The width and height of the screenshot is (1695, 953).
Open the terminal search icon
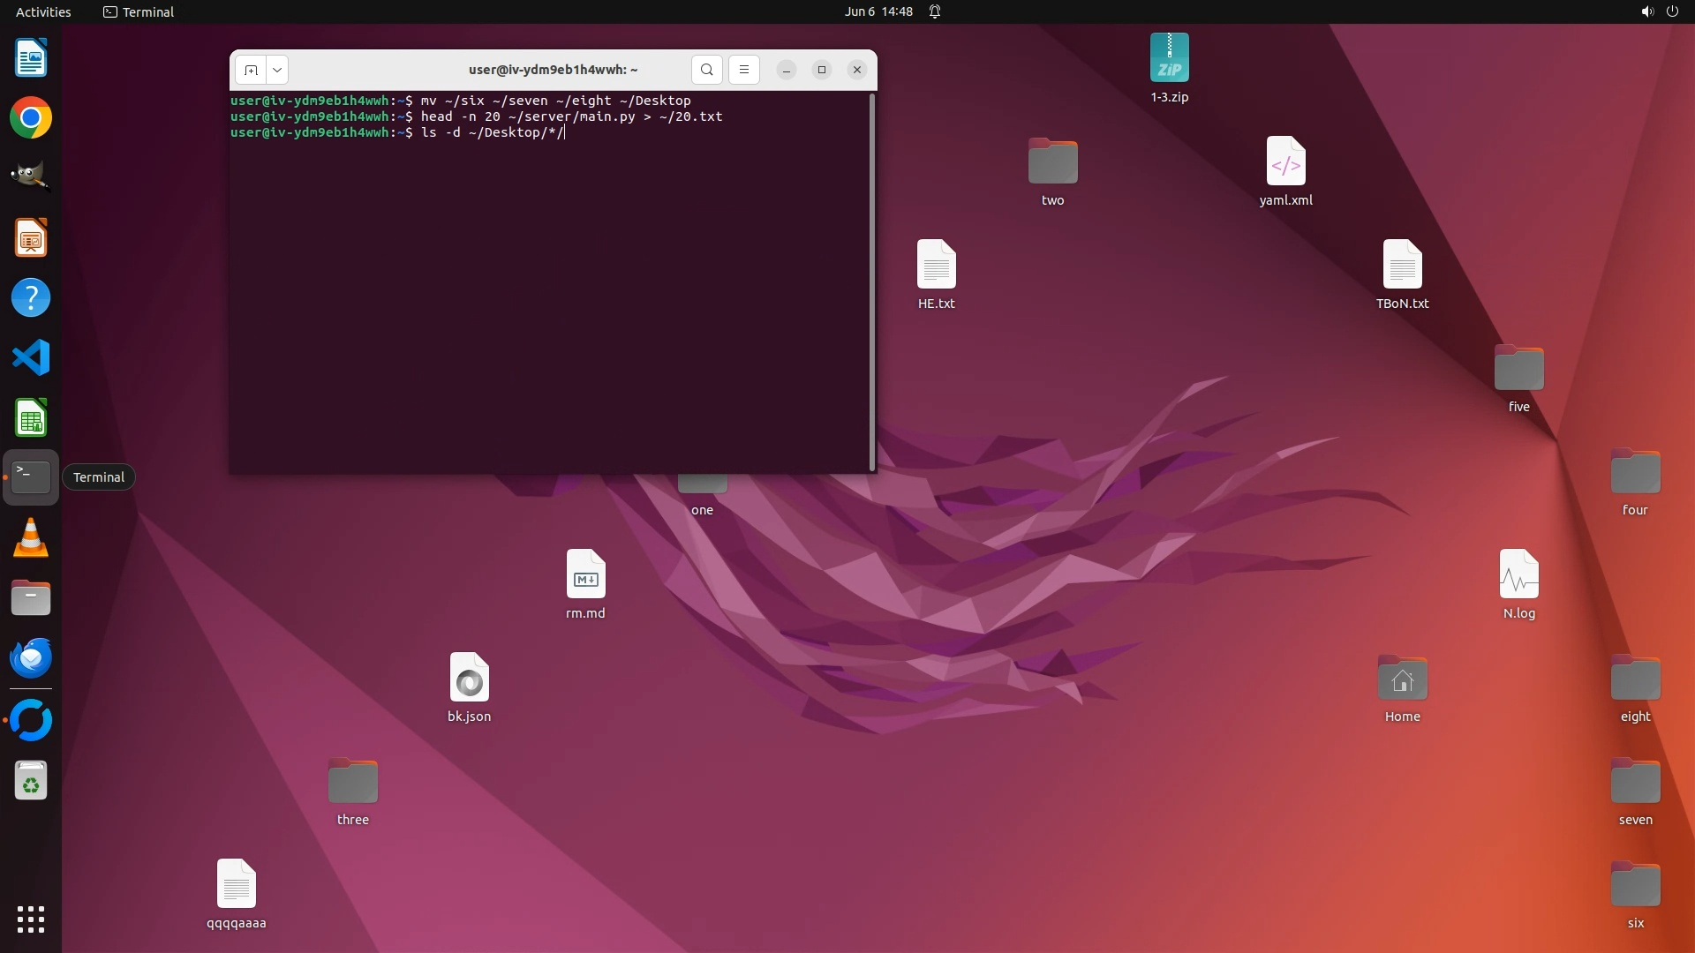click(x=706, y=70)
